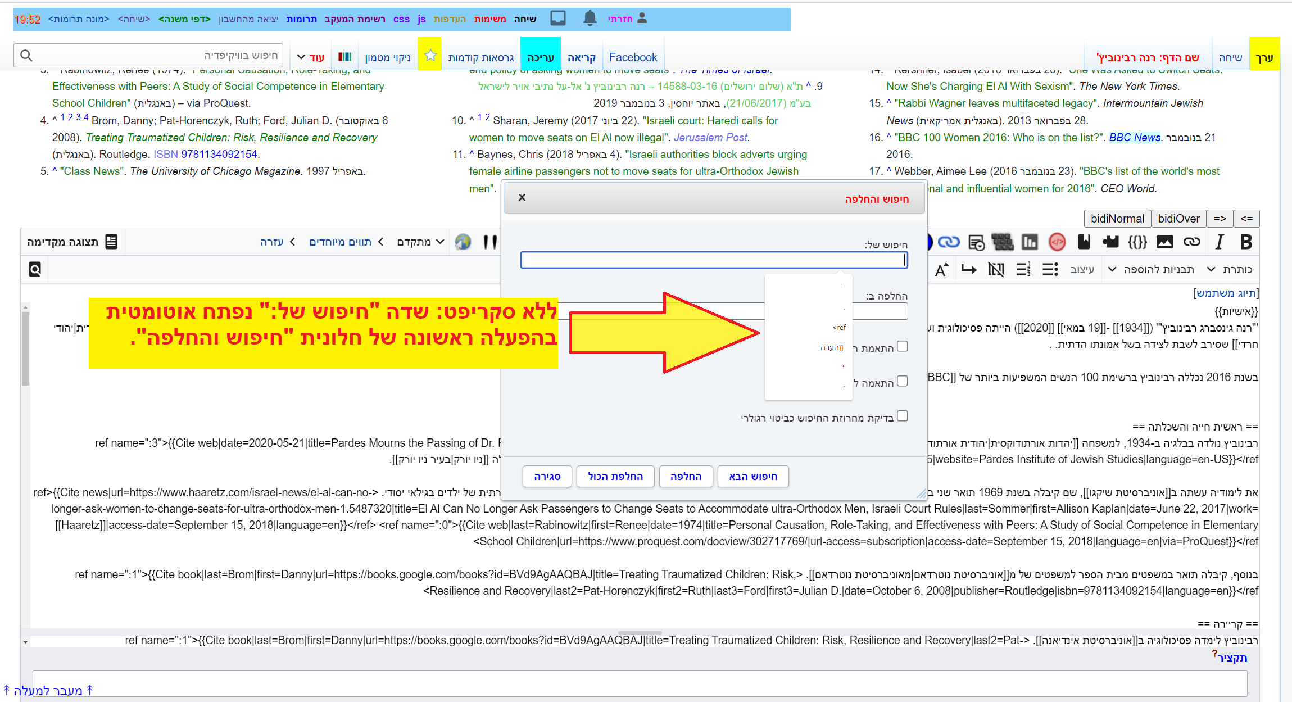Click the colored books barcode icon
The height and width of the screenshot is (702, 1292).
[345, 57]
